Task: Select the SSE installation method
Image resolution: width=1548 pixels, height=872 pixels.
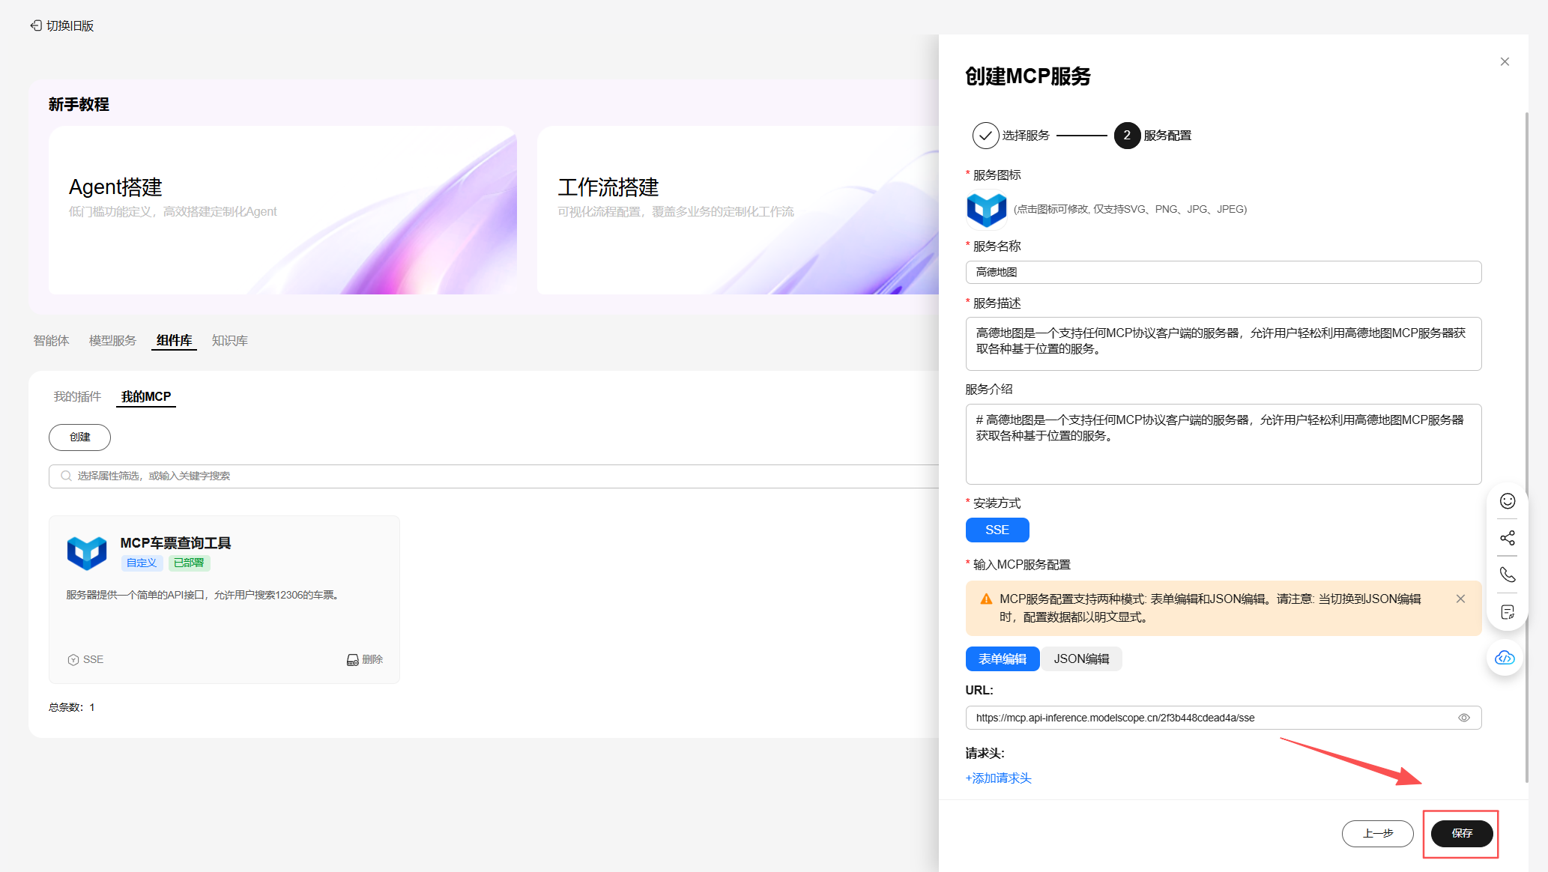Action: click(997, 530)
